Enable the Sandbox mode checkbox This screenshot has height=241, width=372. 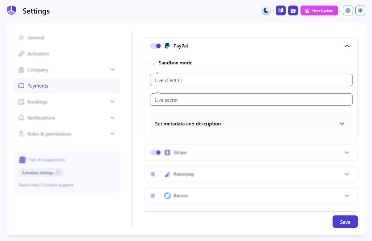[x=153, y=63]
